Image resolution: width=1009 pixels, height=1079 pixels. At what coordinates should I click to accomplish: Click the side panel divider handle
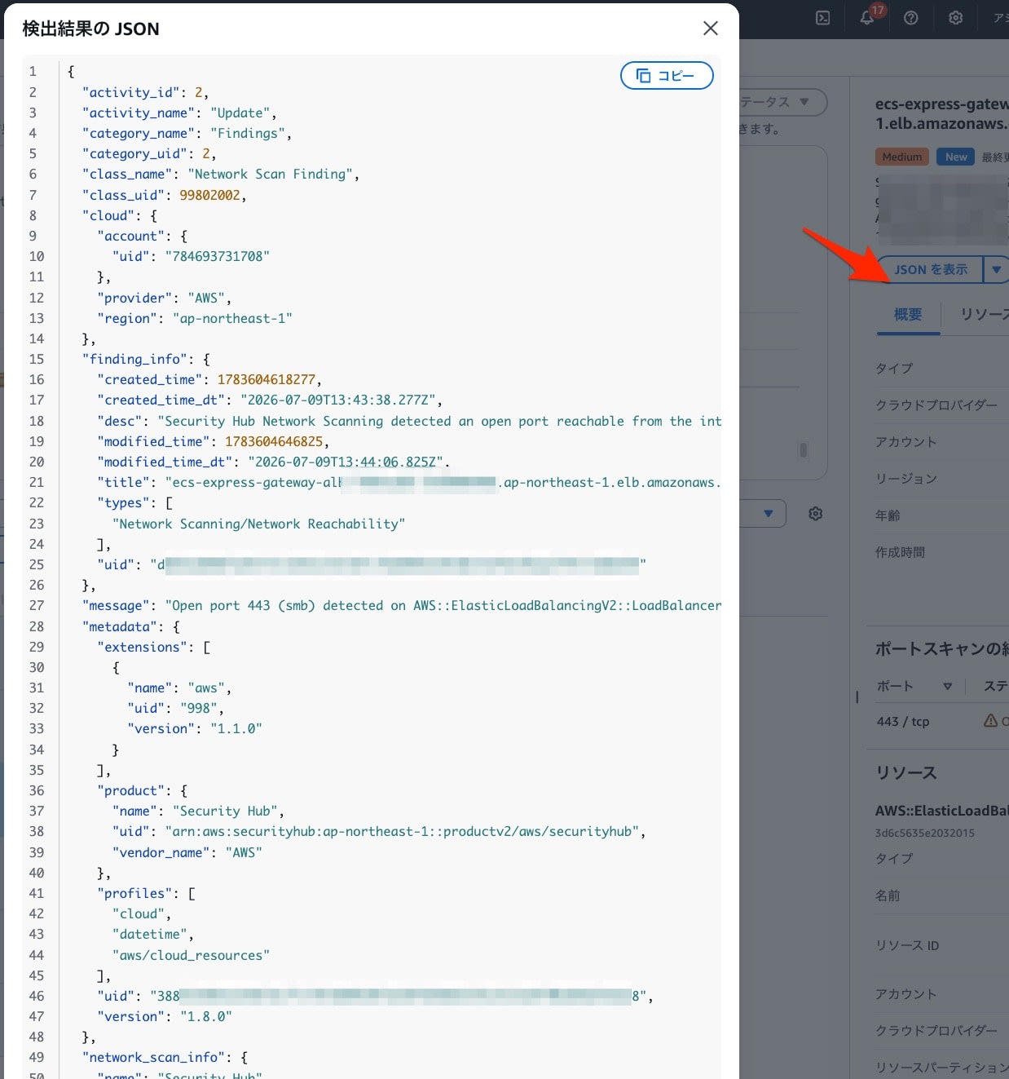pos(857,697)
